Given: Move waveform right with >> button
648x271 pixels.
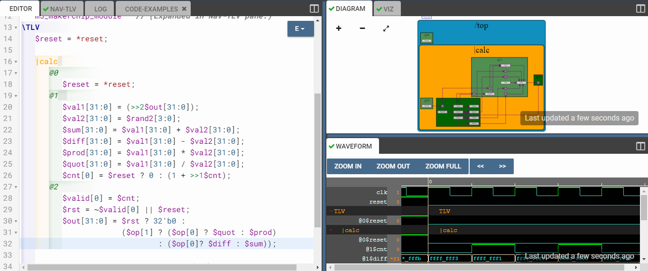Looking at the screenshot, I should [x=502, y=166].
